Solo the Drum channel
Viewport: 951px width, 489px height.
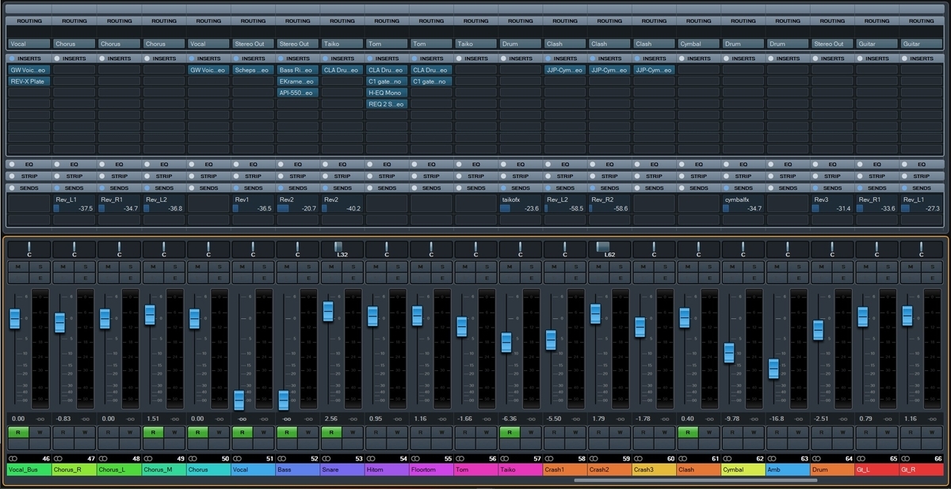(843, 267)
